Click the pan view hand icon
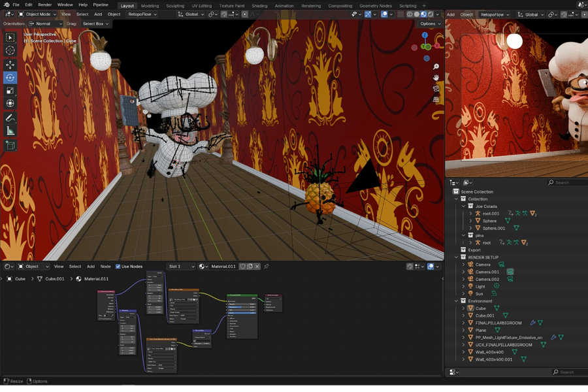This screenshot has height=392, width=588. [436, 78]
